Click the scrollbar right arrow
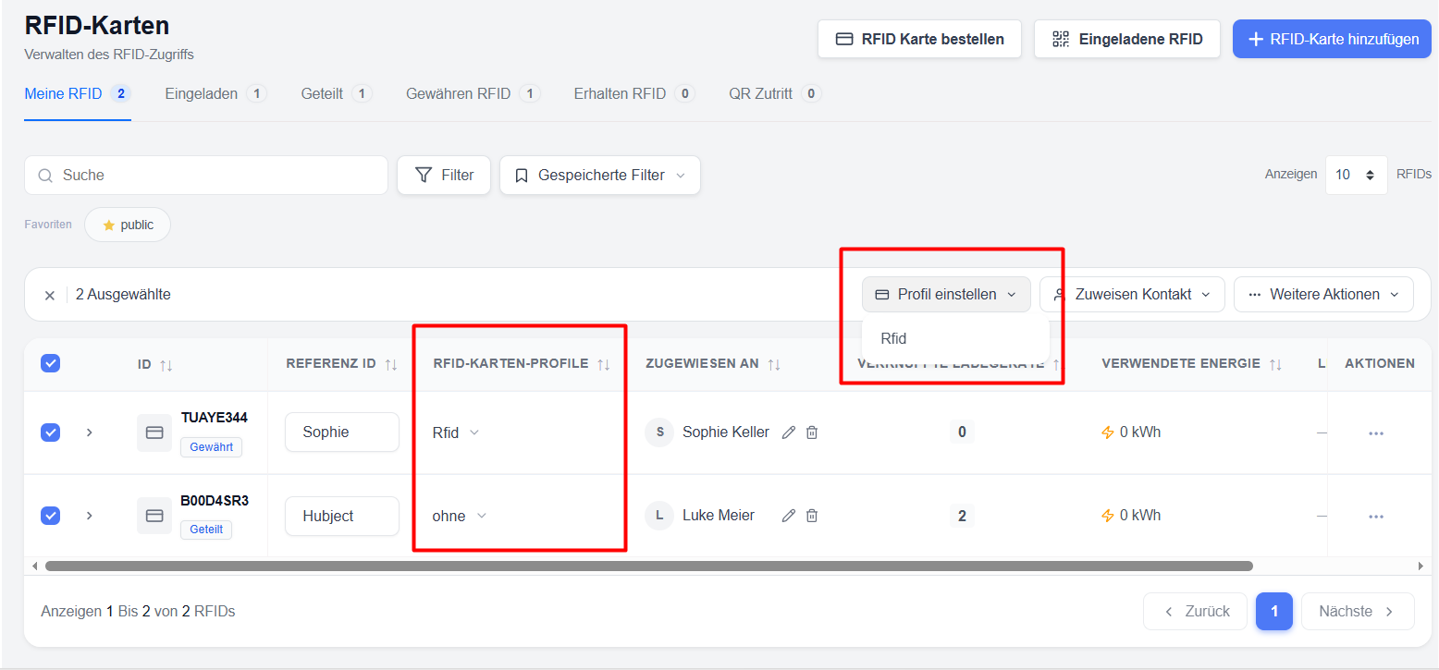 pyautogui.click(x=1421, y=566)
